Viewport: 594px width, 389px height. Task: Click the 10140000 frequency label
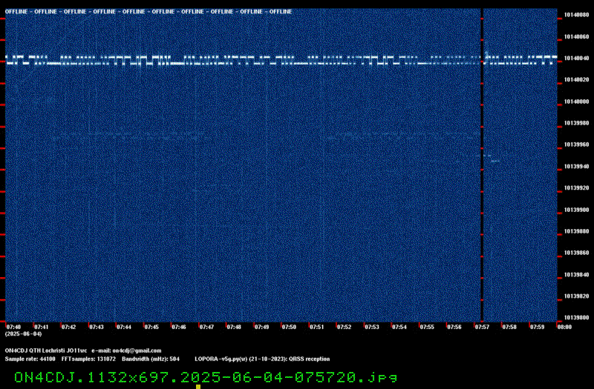(x=577, y=102)
